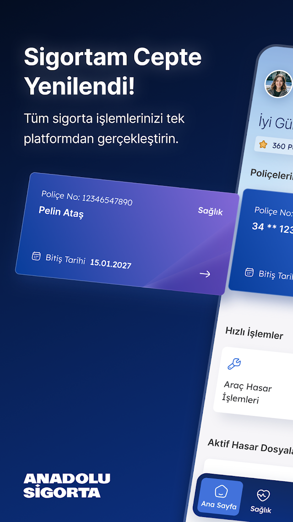The width and height of the screenshot is (293, 522).
Task: Click the Pelin Ataş name on the card
Action: pyautogui.click(x=61, y=212)
